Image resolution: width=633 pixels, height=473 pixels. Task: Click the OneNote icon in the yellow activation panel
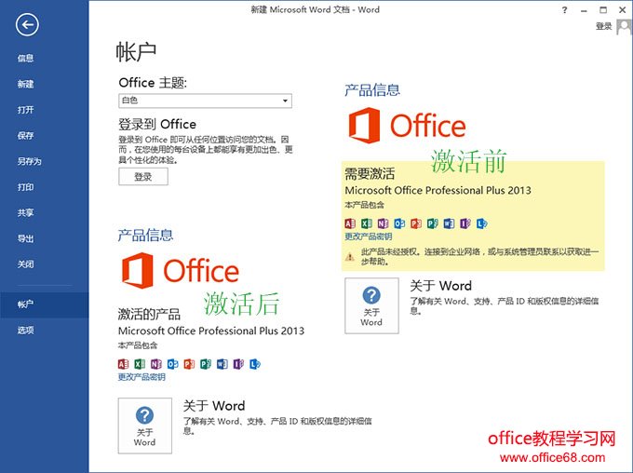click(384, 223)
